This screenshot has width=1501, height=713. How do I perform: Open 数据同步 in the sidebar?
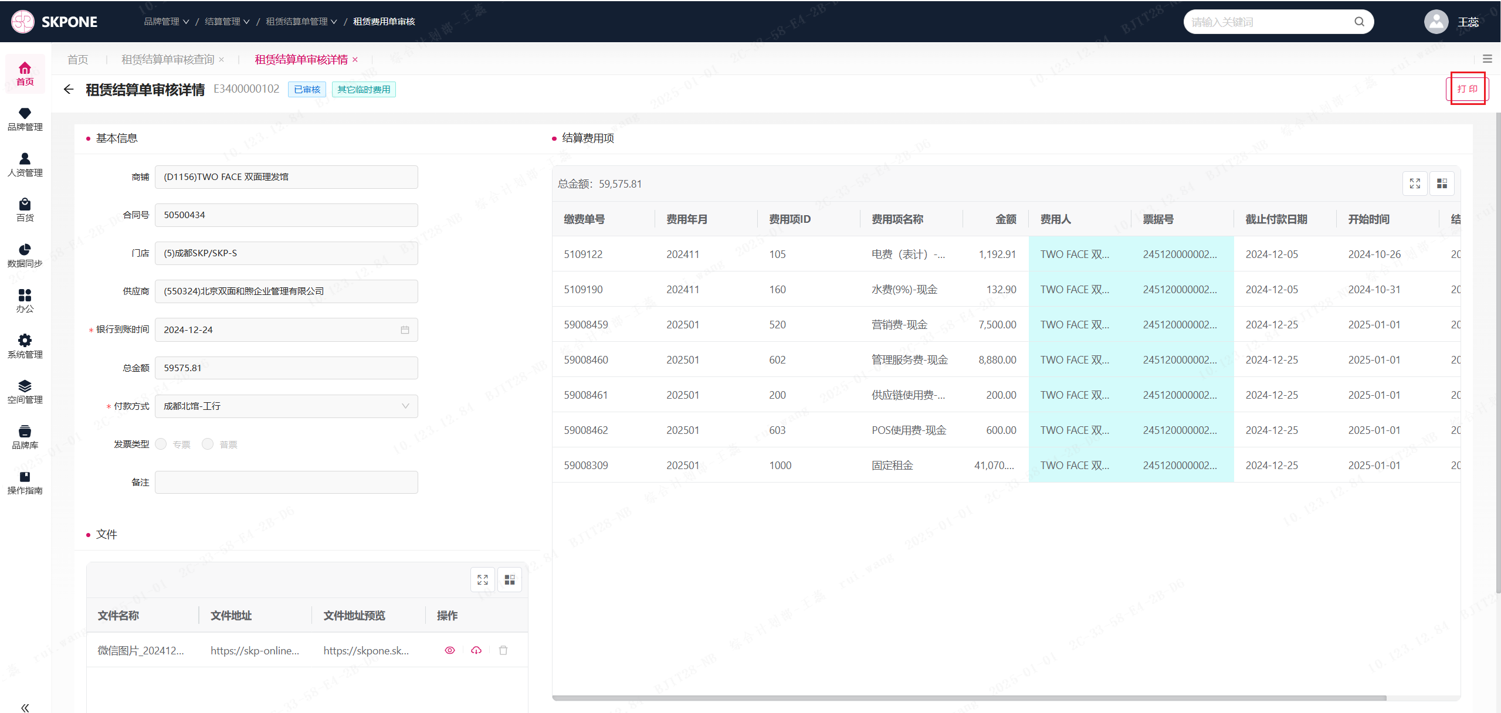tap(25, 256)
